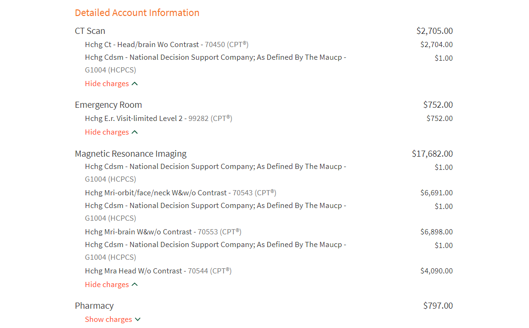
Task: Select the Magnetic Resonance Imaging heading
Action: click(x=131, y=154)
